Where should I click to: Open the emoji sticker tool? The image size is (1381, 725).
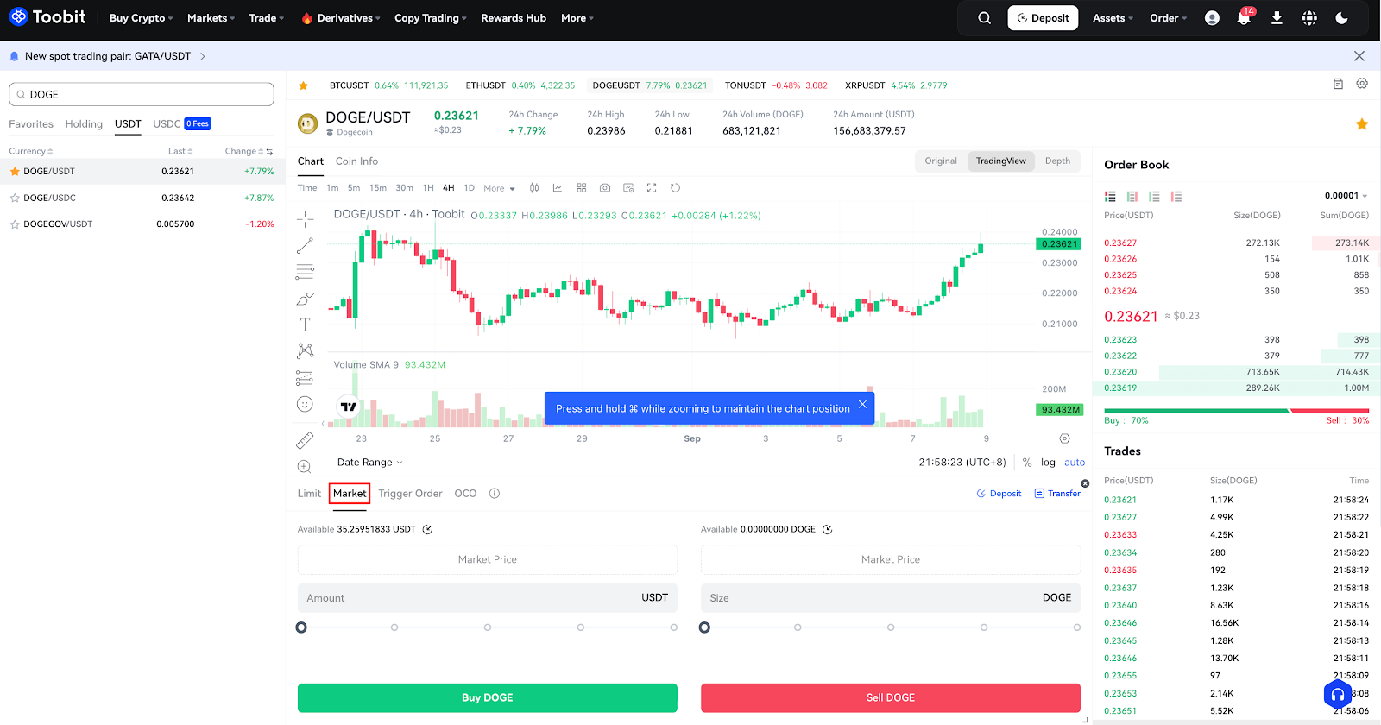[305, 404]
